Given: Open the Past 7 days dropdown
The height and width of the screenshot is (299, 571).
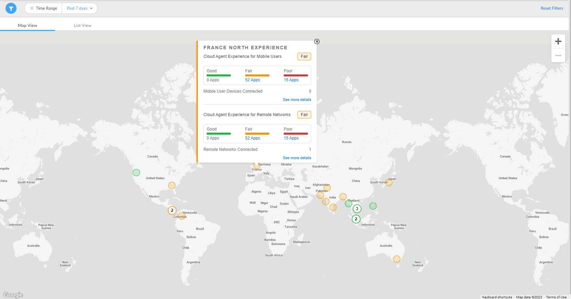Looking at the screenshot, I should coord(80,8).
